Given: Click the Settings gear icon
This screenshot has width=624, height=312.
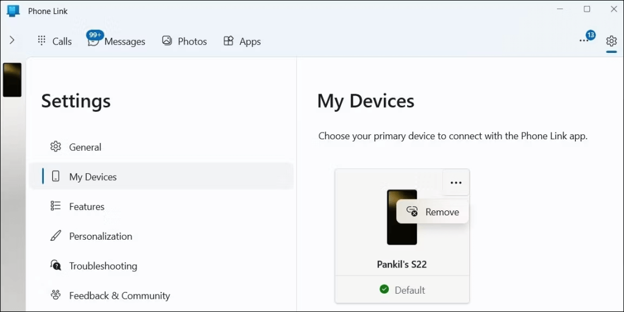Looking at the screenshot, I should coord(611,41).
